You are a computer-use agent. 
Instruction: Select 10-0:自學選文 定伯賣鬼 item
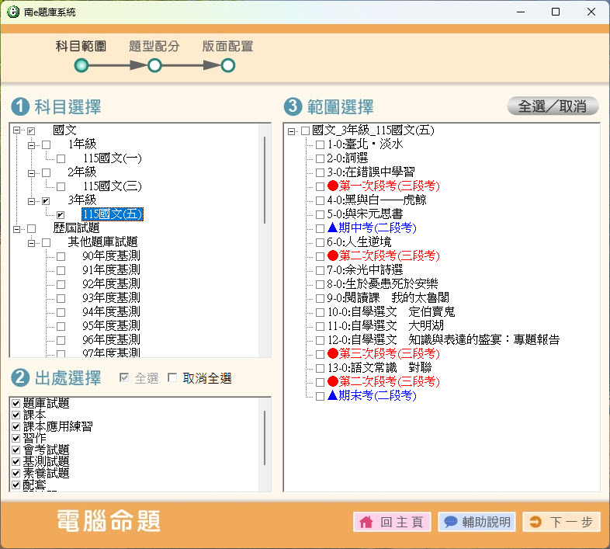coord(391,312)
